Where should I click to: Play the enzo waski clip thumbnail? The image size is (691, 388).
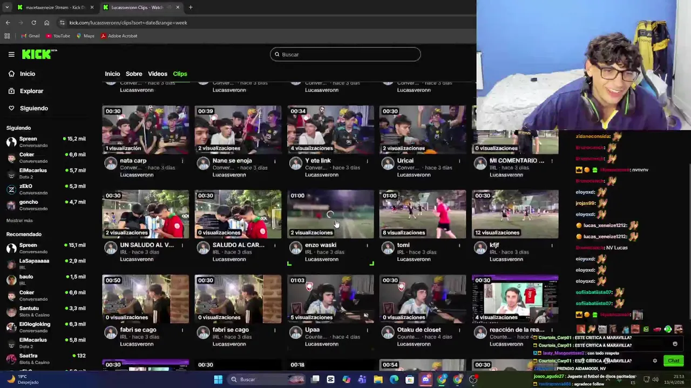(x=330, y=214)
